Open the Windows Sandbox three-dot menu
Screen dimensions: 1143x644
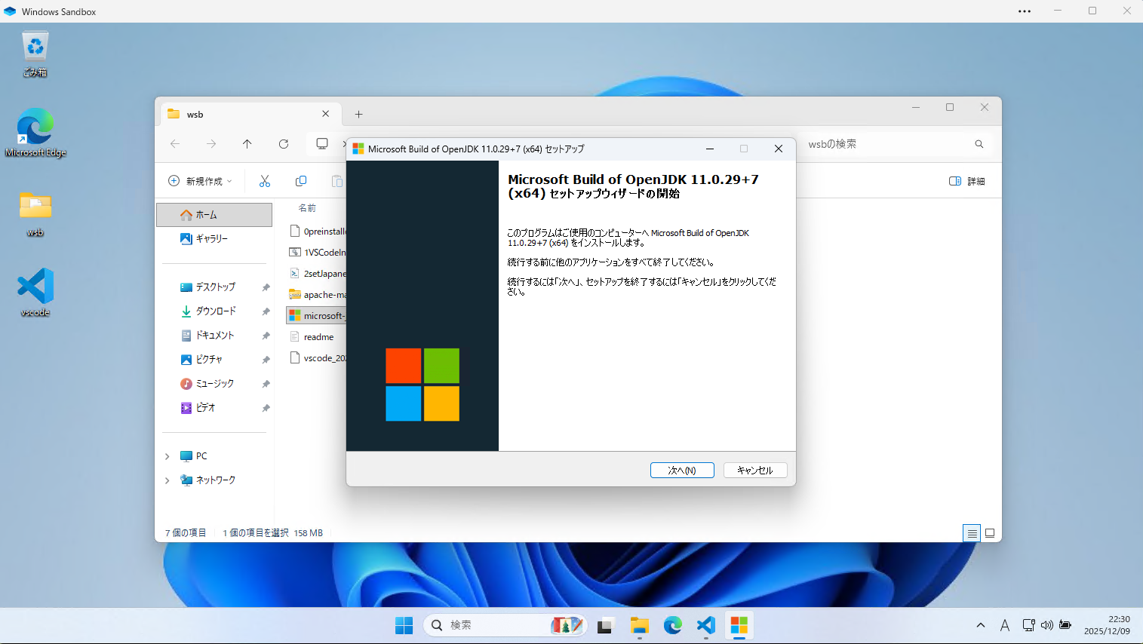click(1025, 11)
